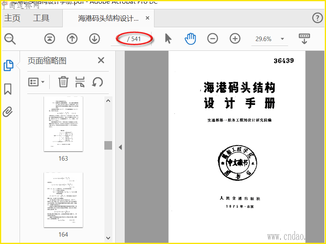326x244 pixels.
Task: Click the 163 page label
Action: point(63,159)
